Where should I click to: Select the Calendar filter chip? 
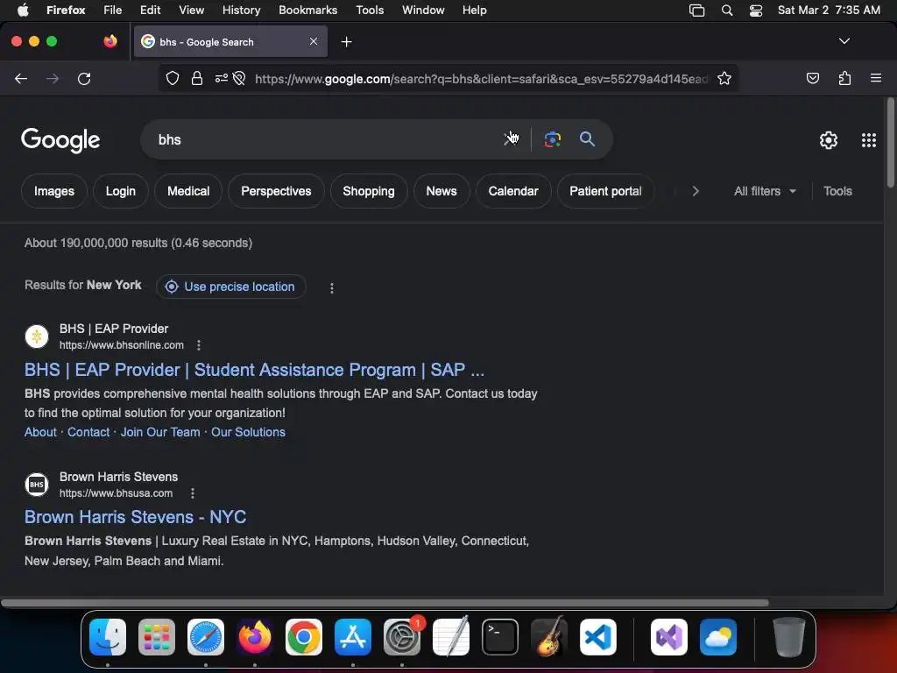[x=513, y=191]
